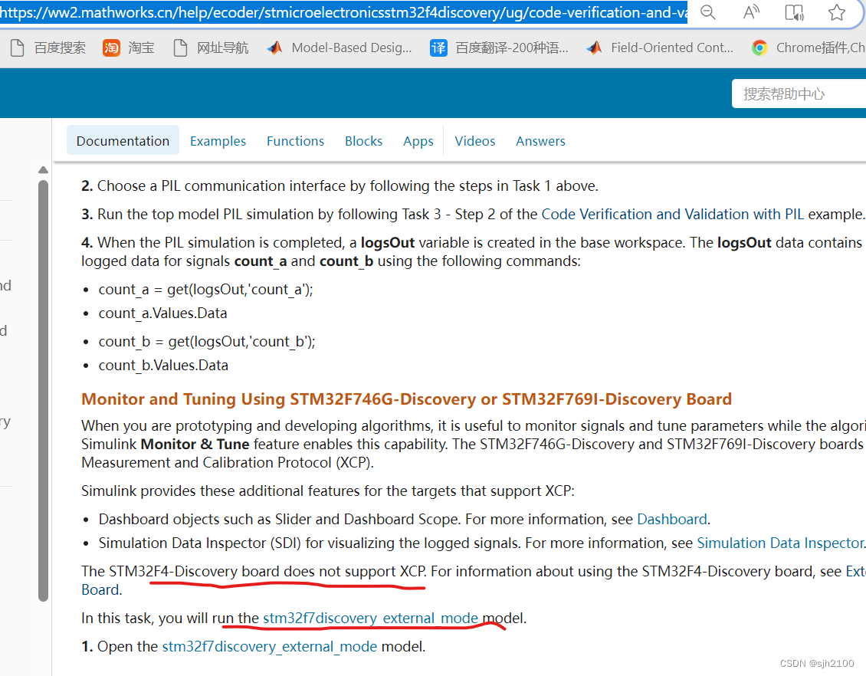Click the count_b = get(logsOut,'count_b'); line
Screen dimensions: 866x676
click(207, 342)
